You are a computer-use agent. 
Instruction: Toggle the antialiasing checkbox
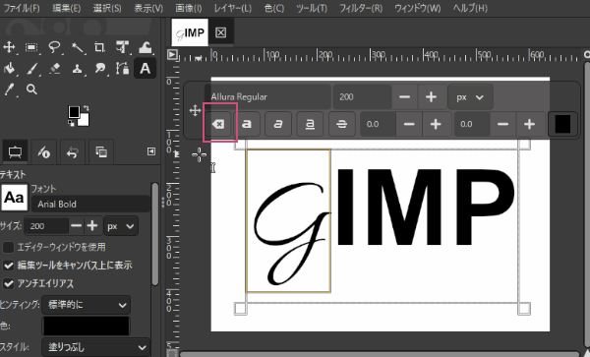(x=8, y=283)
